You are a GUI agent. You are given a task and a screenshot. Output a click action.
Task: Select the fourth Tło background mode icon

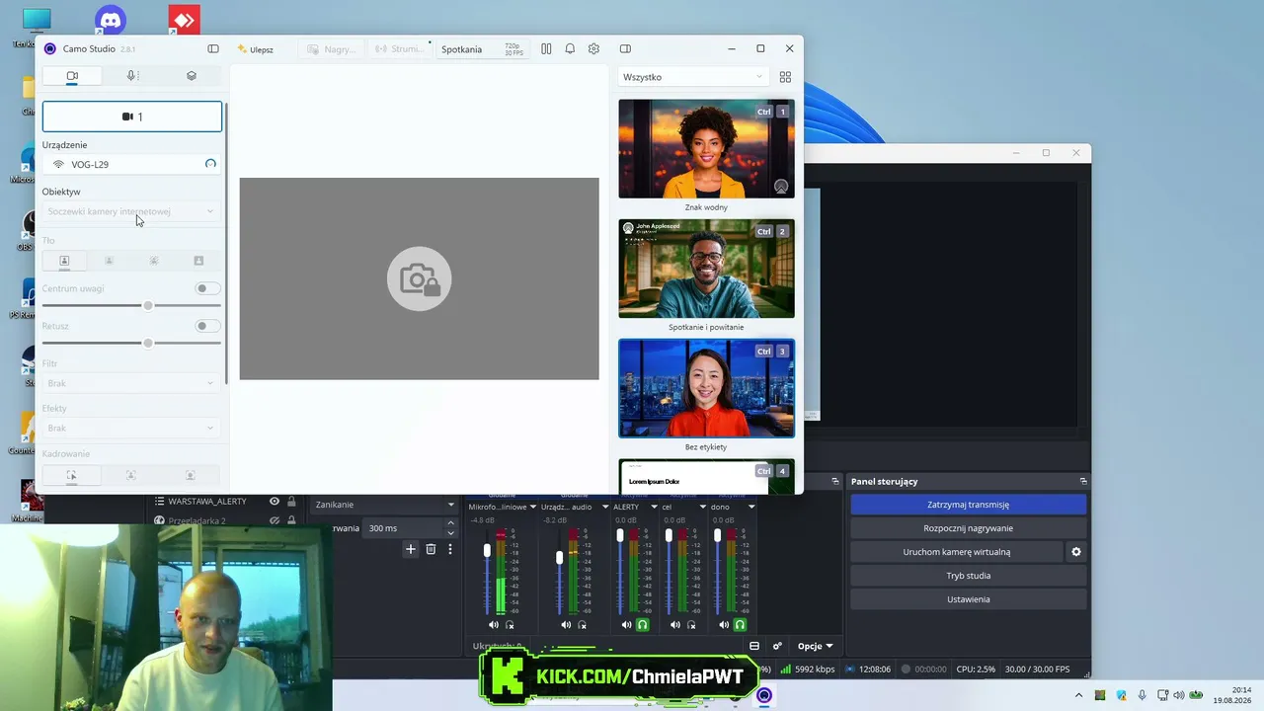[198, 261]
